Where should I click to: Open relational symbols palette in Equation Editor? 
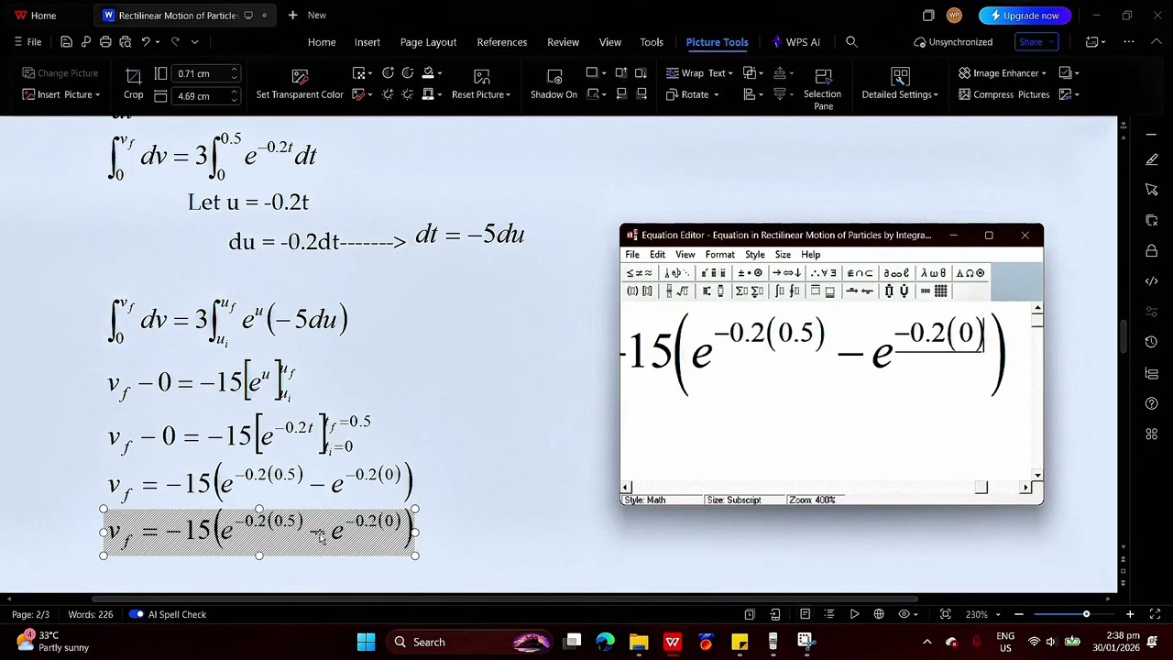point(639,273)
